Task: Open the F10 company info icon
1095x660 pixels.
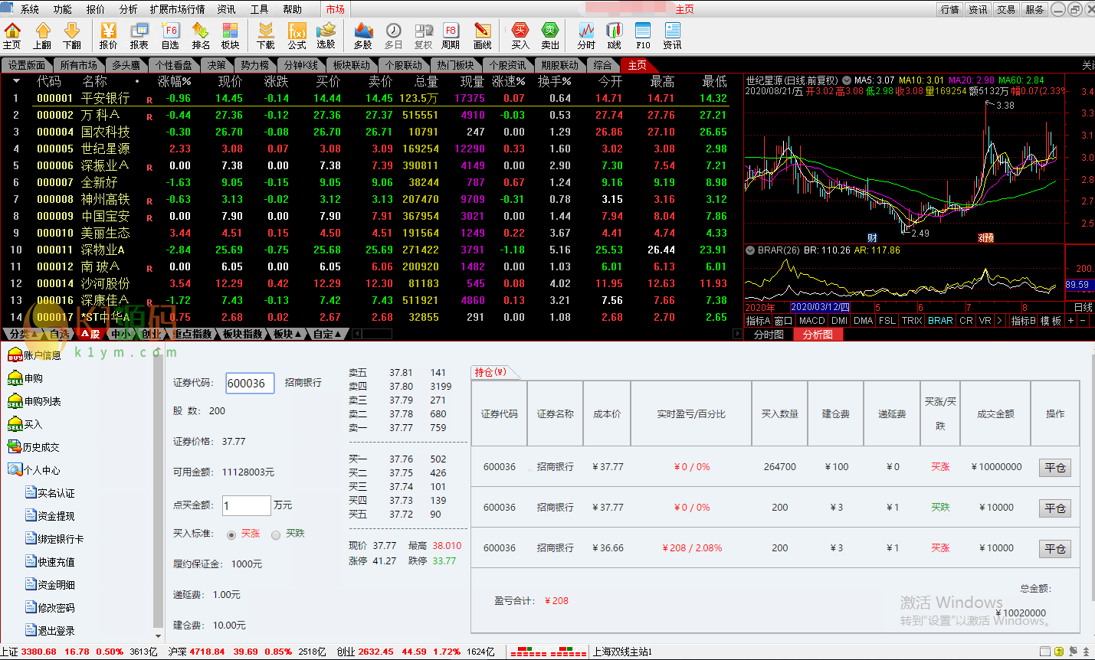Action: coord(643,35)
